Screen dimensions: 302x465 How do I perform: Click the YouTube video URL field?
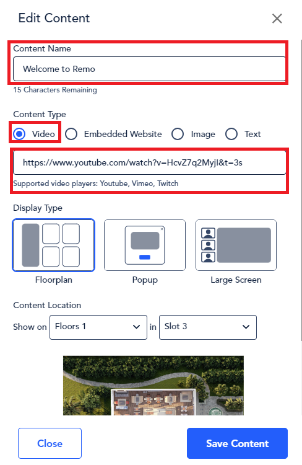point(150,162)
